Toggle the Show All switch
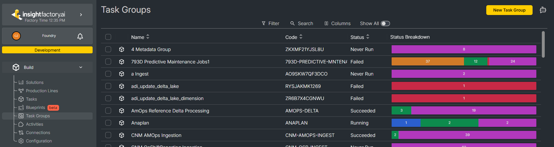The image size is (554, 147). point(385,23)
